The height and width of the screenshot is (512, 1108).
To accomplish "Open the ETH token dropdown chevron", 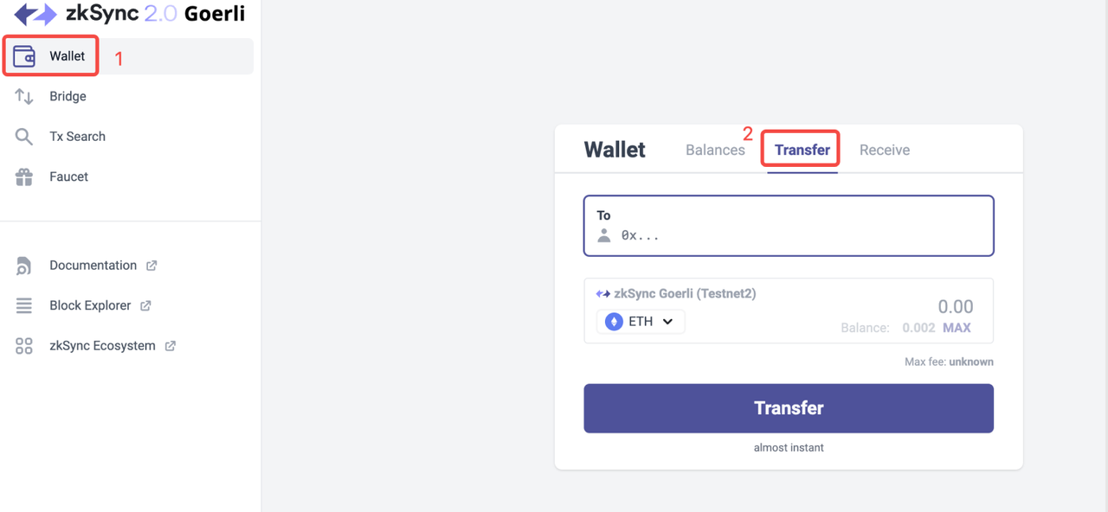I will click(x=667, y=322).
